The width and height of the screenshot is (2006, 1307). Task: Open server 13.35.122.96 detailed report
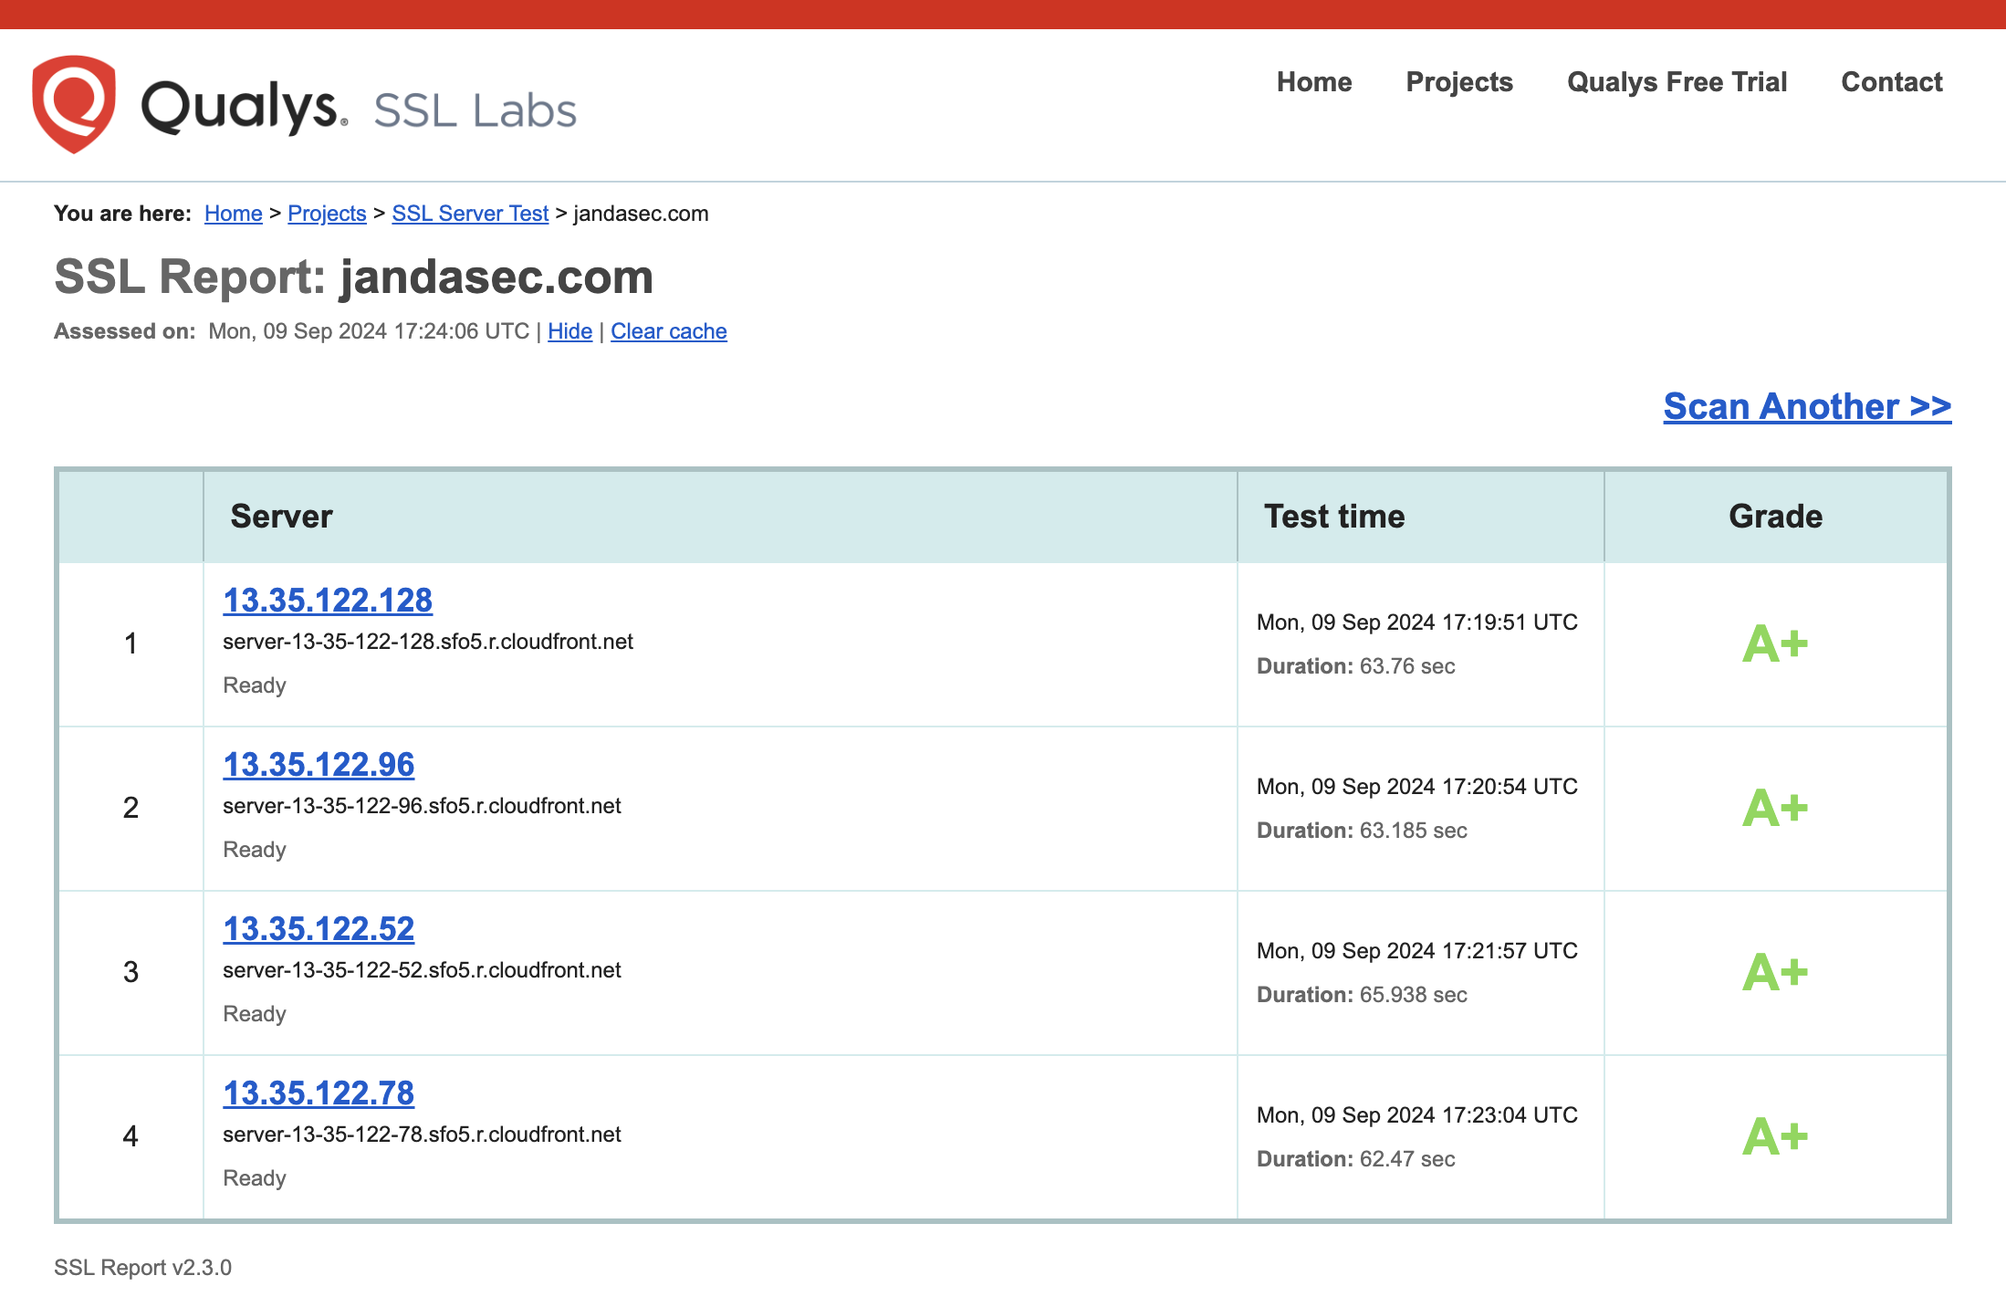320,762
